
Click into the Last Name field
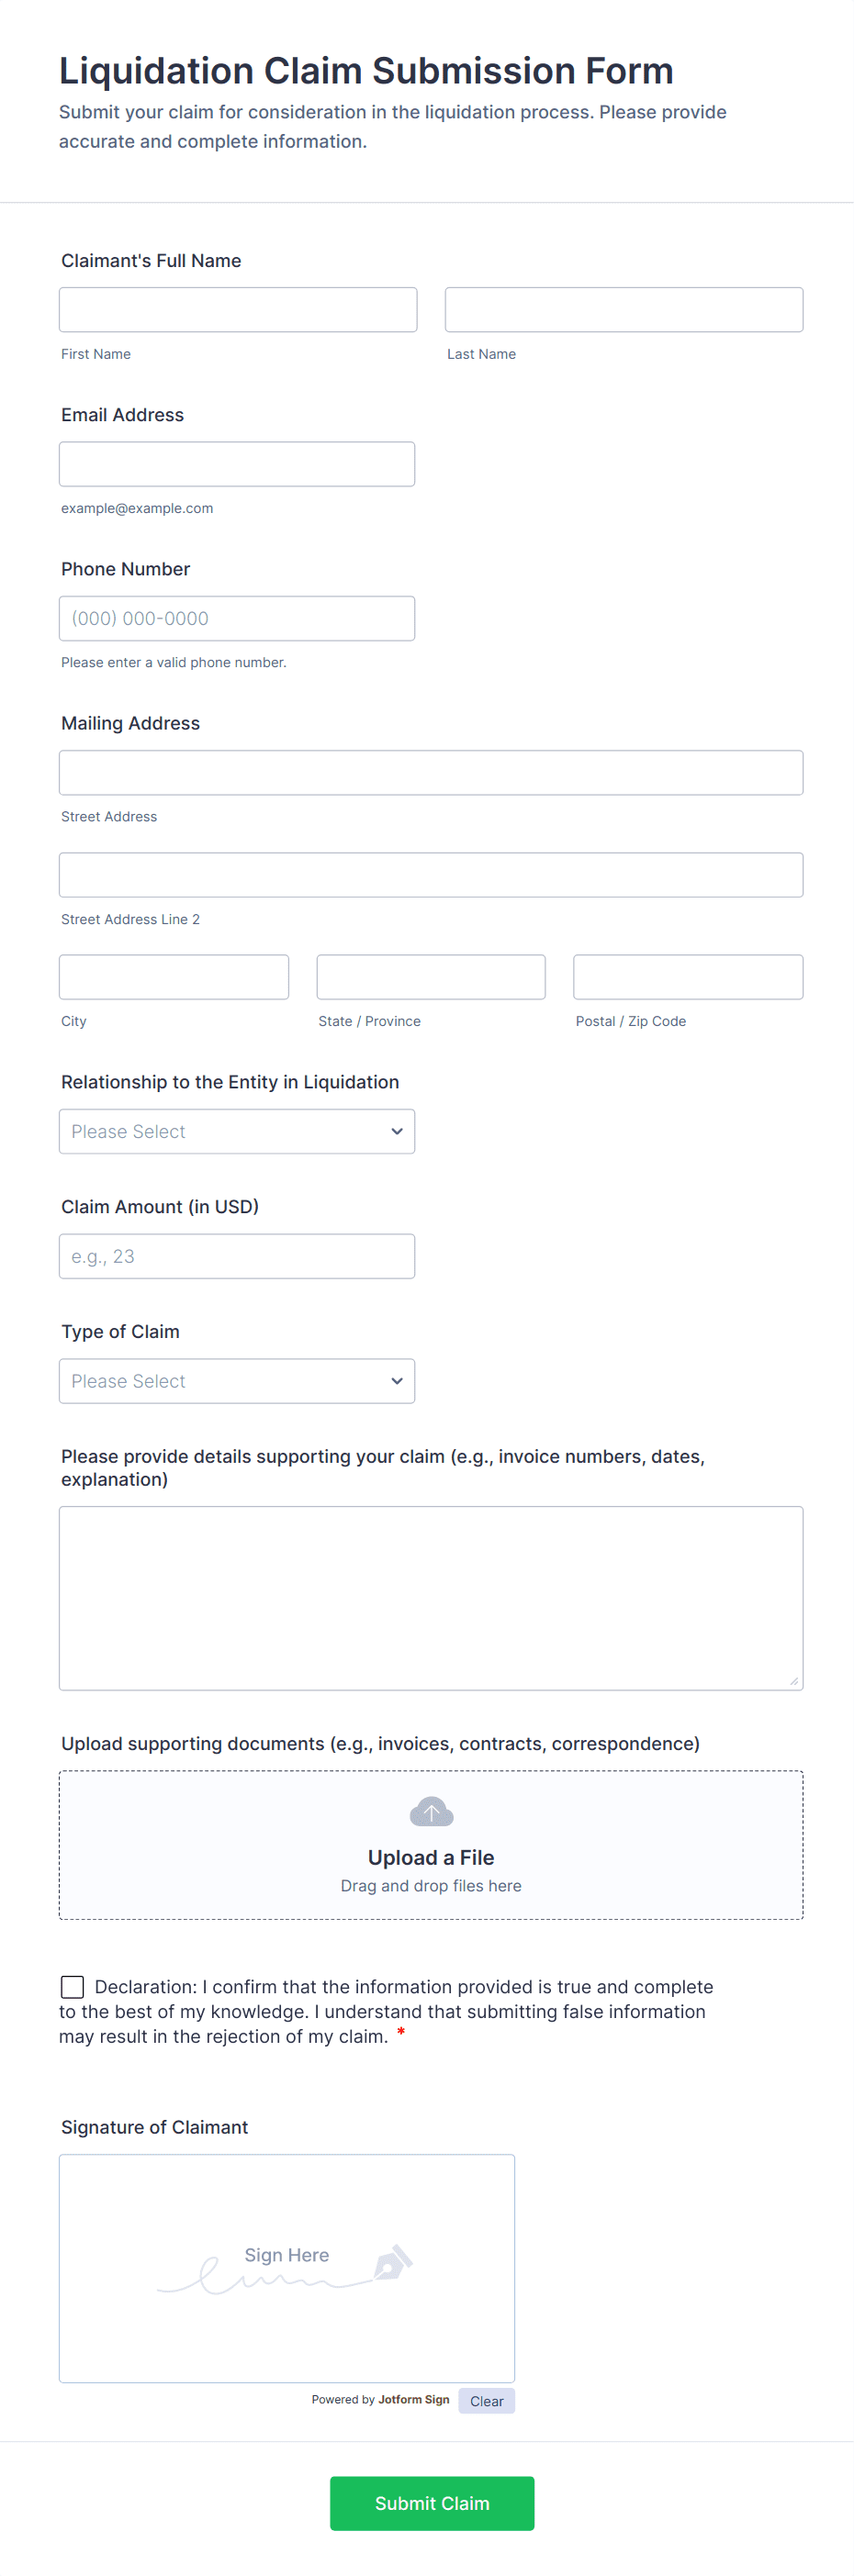(624, 310)
